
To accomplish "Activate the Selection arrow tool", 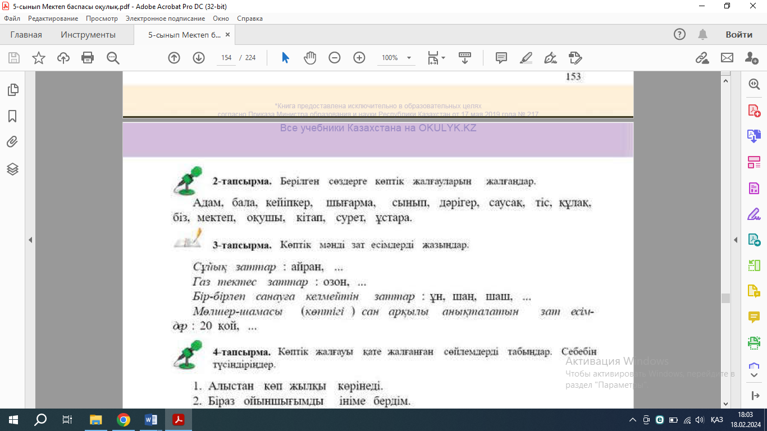I will pyautogui.click(x=285, y=58).
